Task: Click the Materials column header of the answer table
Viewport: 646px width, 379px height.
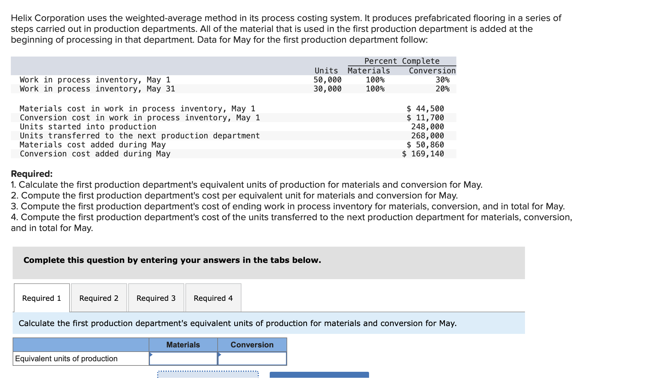Action: click(183, 345)
